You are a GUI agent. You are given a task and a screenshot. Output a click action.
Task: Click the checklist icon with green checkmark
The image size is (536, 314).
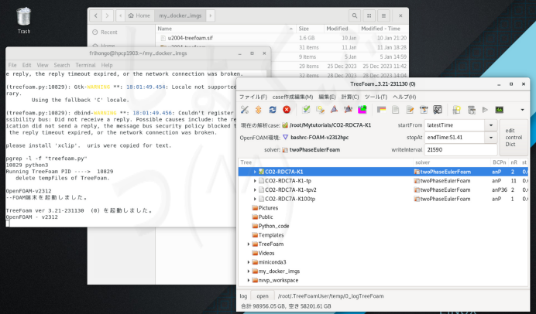click(x=306, y=110)
